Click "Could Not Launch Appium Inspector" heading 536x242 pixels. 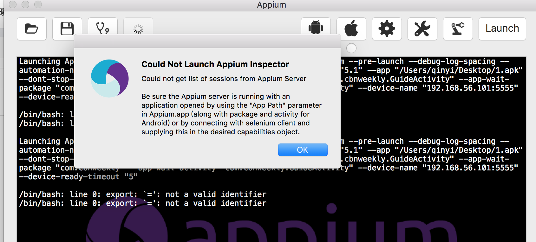point(215,64)
